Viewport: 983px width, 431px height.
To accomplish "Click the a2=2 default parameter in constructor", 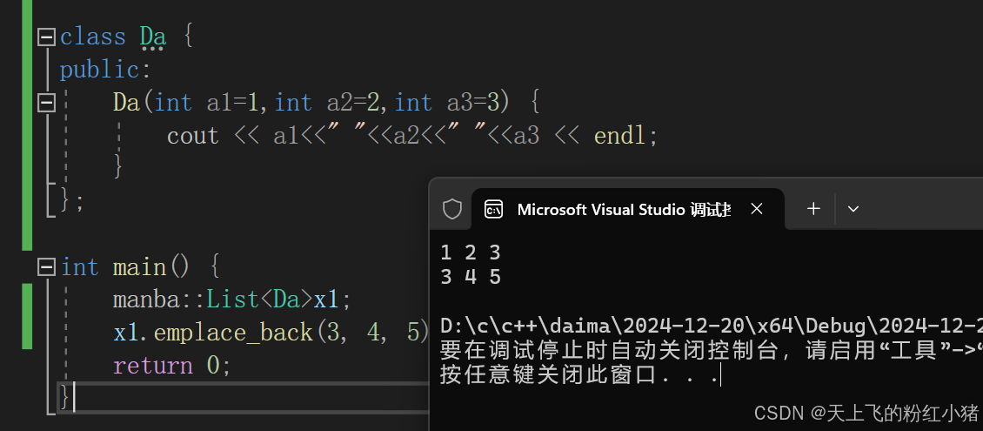I will pos(353,102).
